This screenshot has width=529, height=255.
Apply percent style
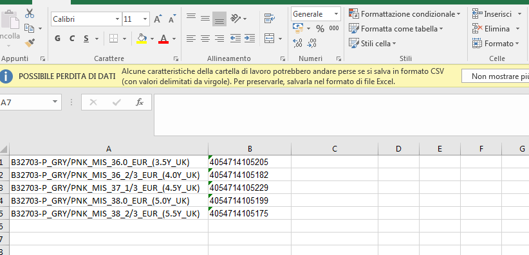point(320,29)
